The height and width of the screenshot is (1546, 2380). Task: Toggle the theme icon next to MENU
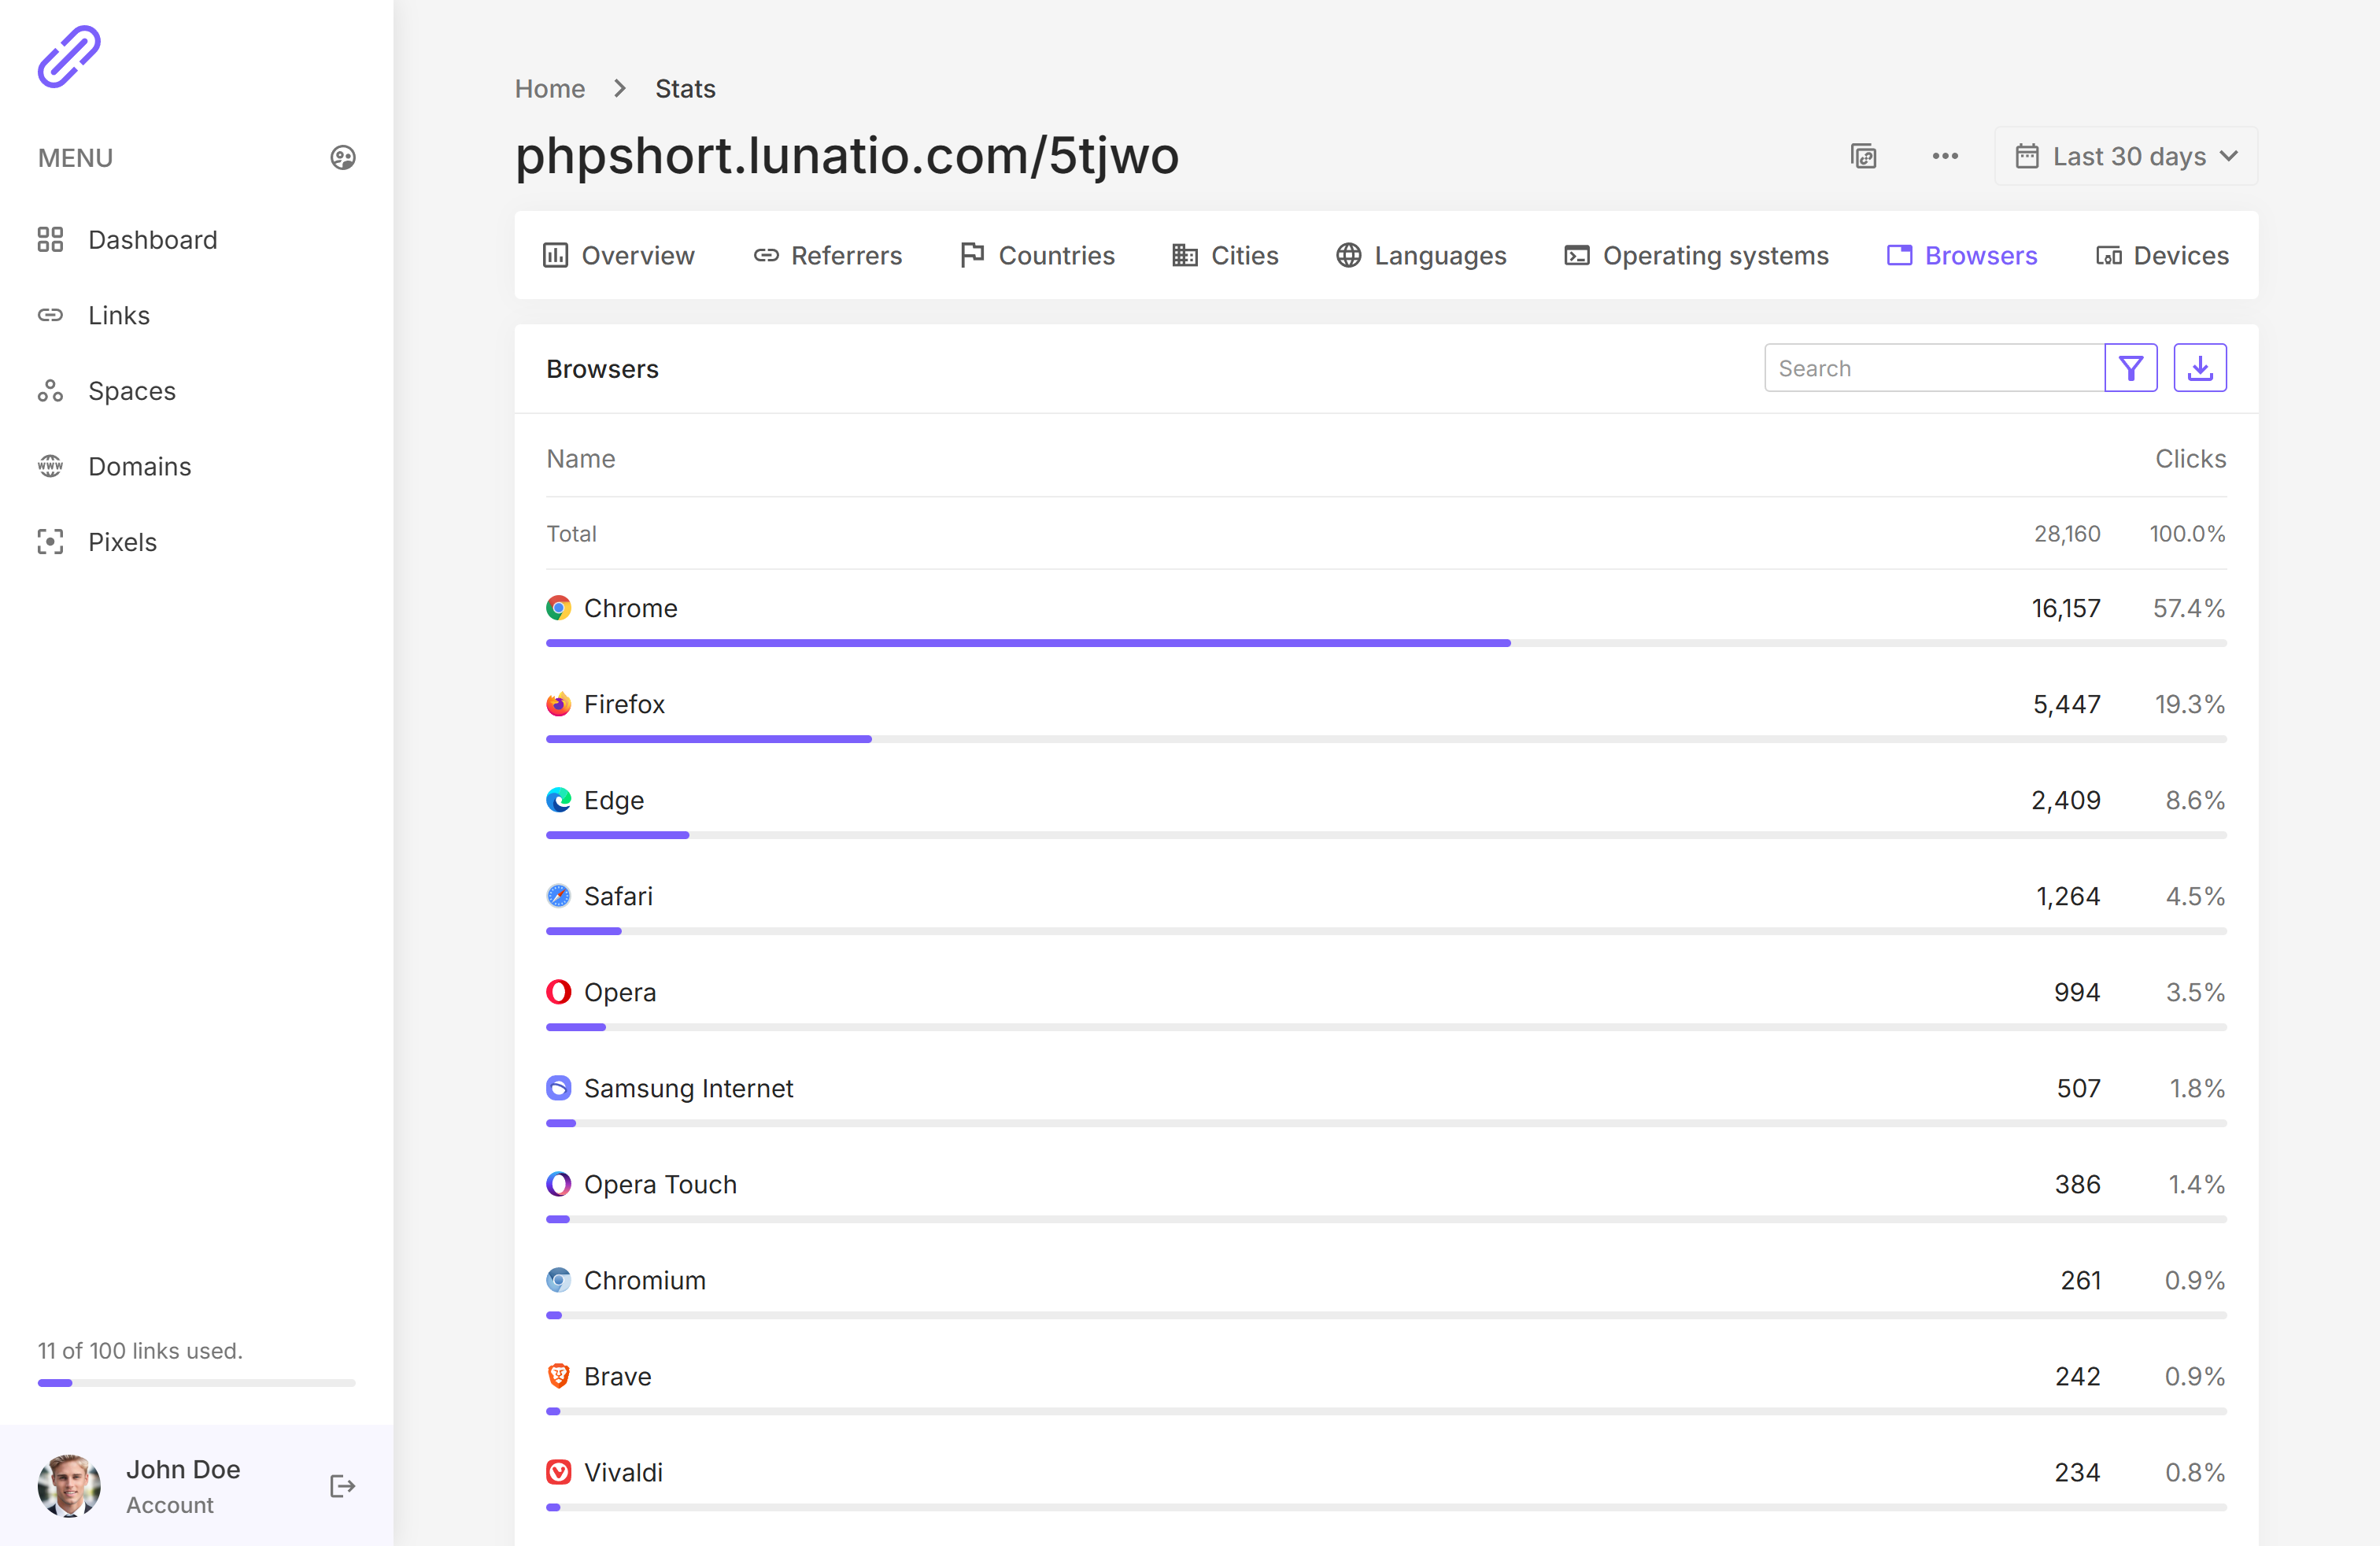click(343, 158)
